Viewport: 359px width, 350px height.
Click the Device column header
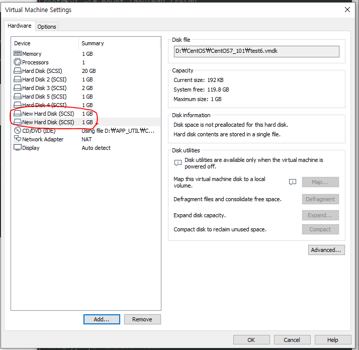tap(22, 43)
